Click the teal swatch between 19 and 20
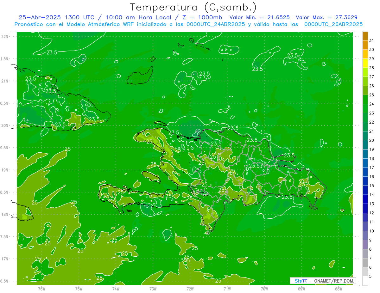The height and width of the screenshot is (293, 380). click(365, 145)
